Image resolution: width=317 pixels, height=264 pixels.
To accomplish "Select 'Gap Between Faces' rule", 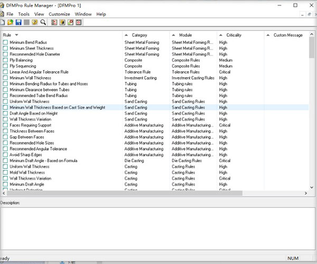I will [27, 137].
